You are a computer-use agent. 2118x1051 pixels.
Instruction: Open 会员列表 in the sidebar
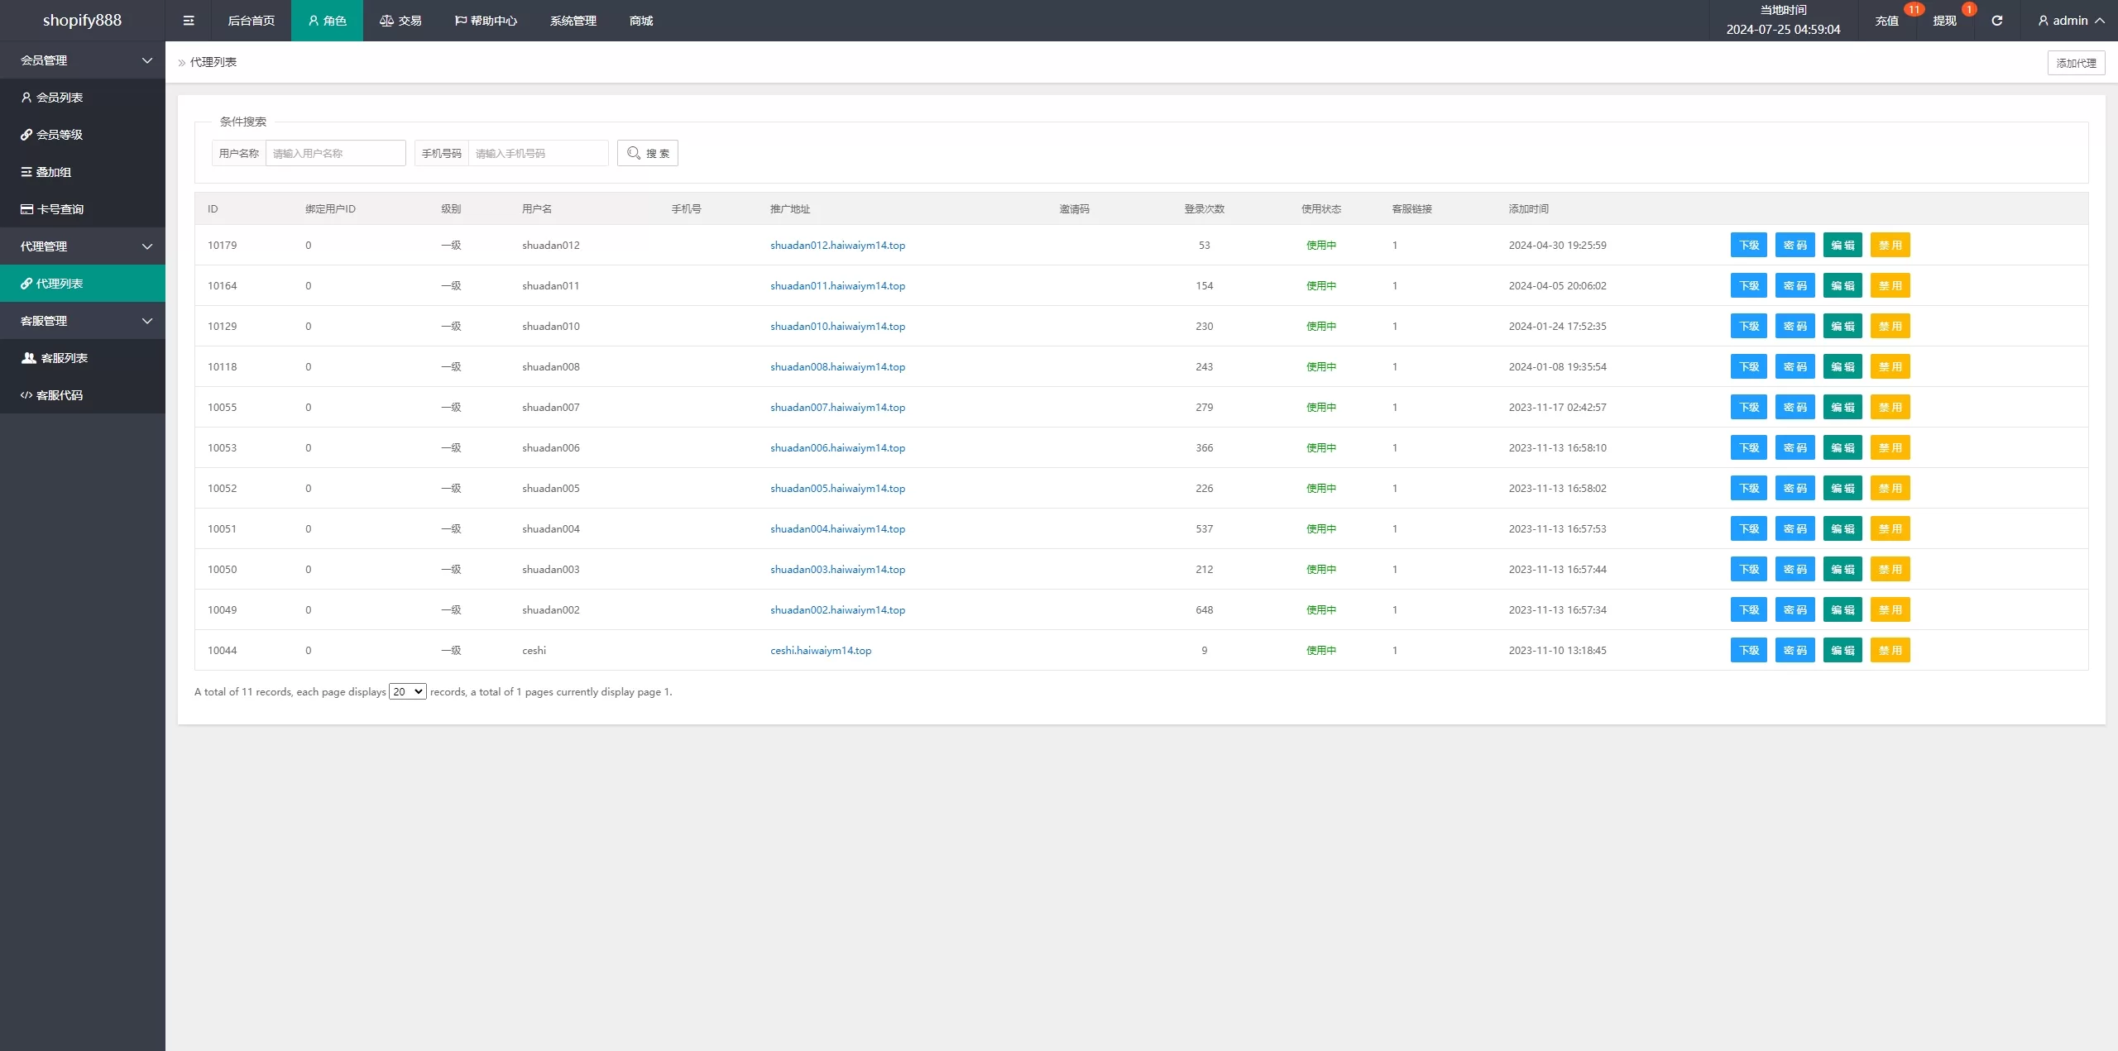coord(60,98)
